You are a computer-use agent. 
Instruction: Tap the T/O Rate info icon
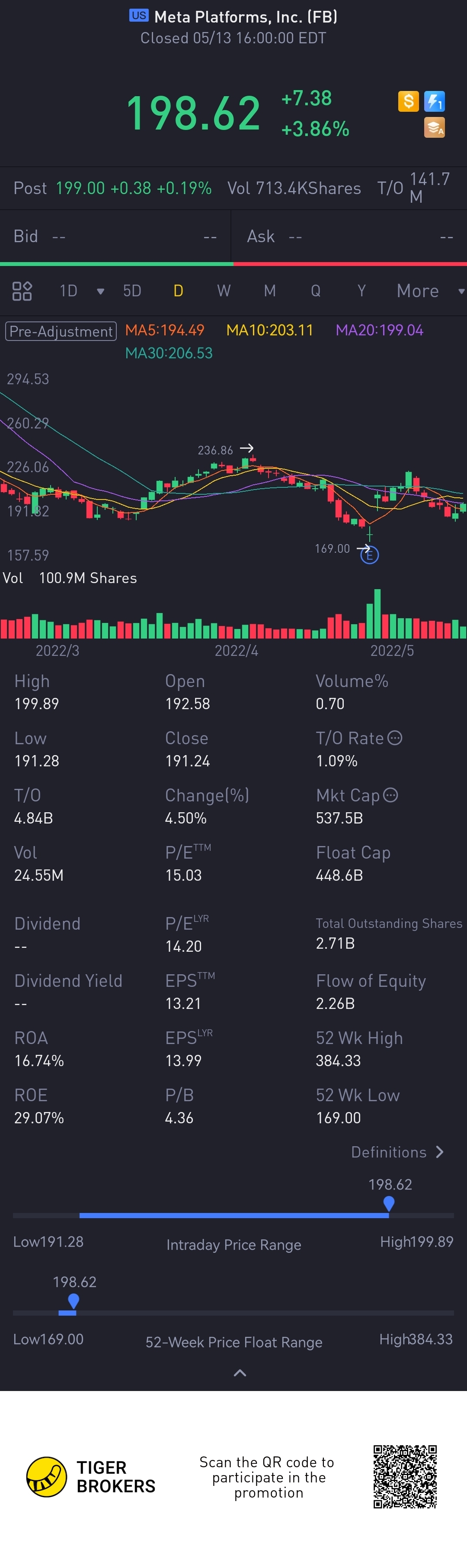[x=395, y=738]
